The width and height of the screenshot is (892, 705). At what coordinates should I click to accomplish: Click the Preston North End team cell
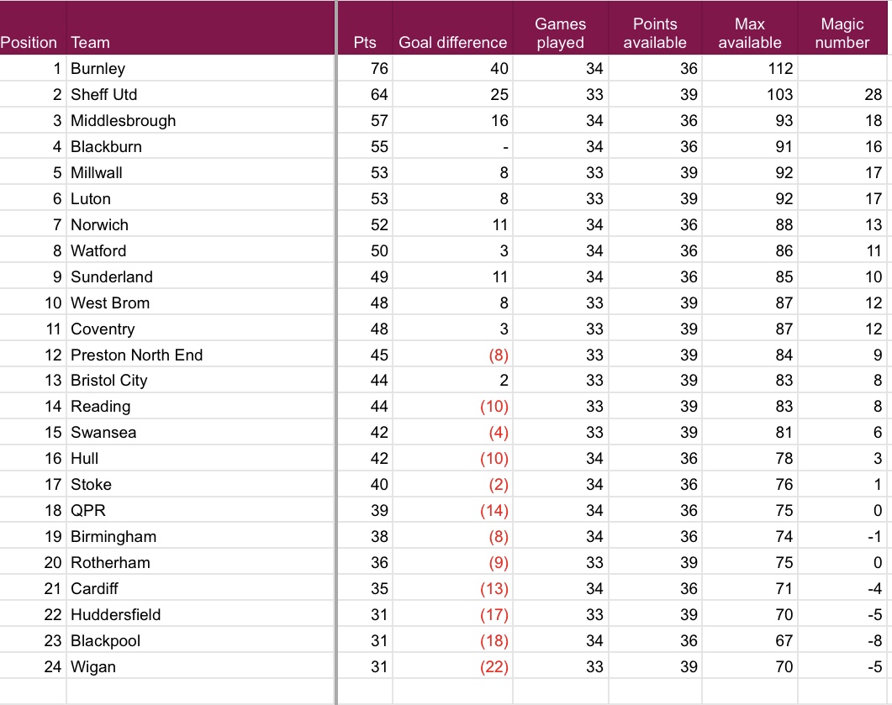[136, 355]
